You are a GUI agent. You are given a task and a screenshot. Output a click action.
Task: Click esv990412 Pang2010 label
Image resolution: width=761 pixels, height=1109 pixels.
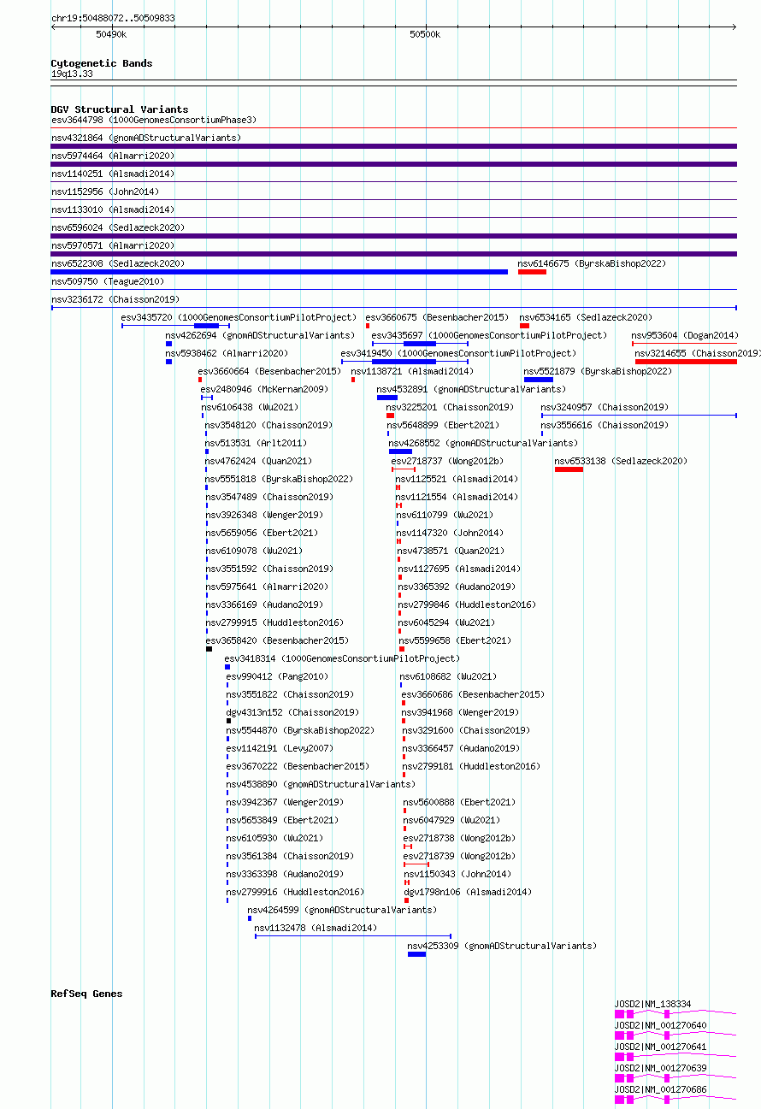pyautogui.click(x=277, y=676)
